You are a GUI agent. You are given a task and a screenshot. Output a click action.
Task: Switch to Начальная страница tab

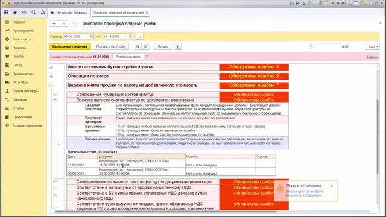coord(69,13)
